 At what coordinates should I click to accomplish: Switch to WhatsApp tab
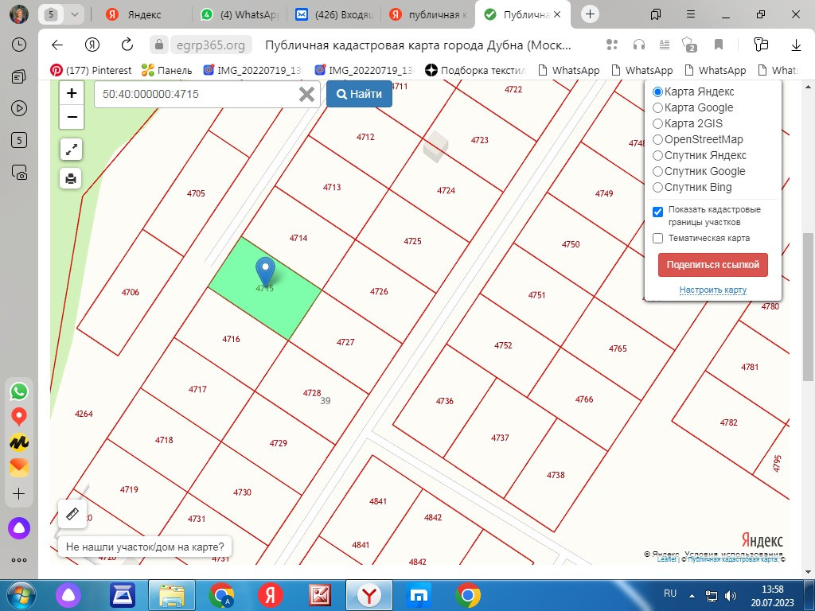(240, 14)
